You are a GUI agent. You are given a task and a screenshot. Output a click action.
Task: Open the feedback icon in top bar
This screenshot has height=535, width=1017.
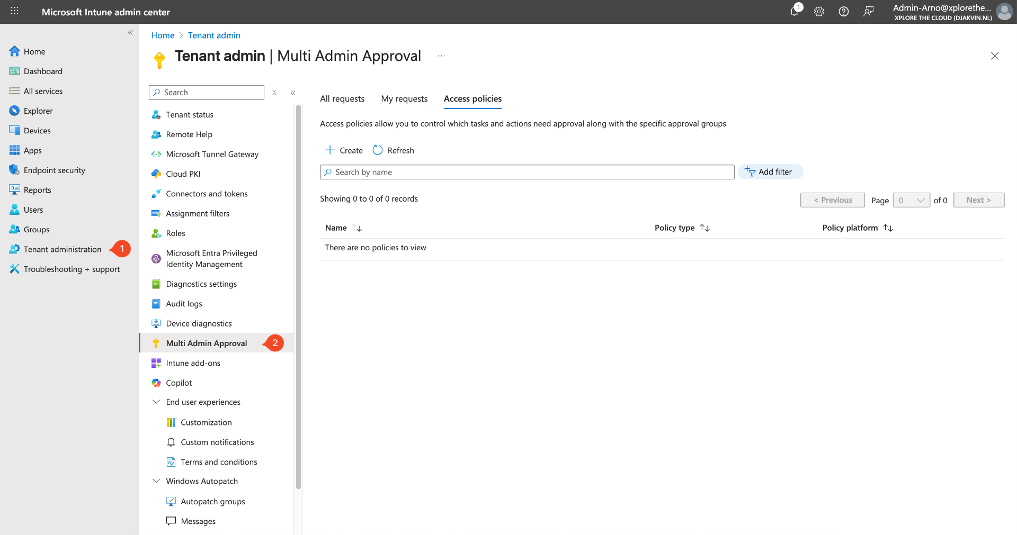868,12
